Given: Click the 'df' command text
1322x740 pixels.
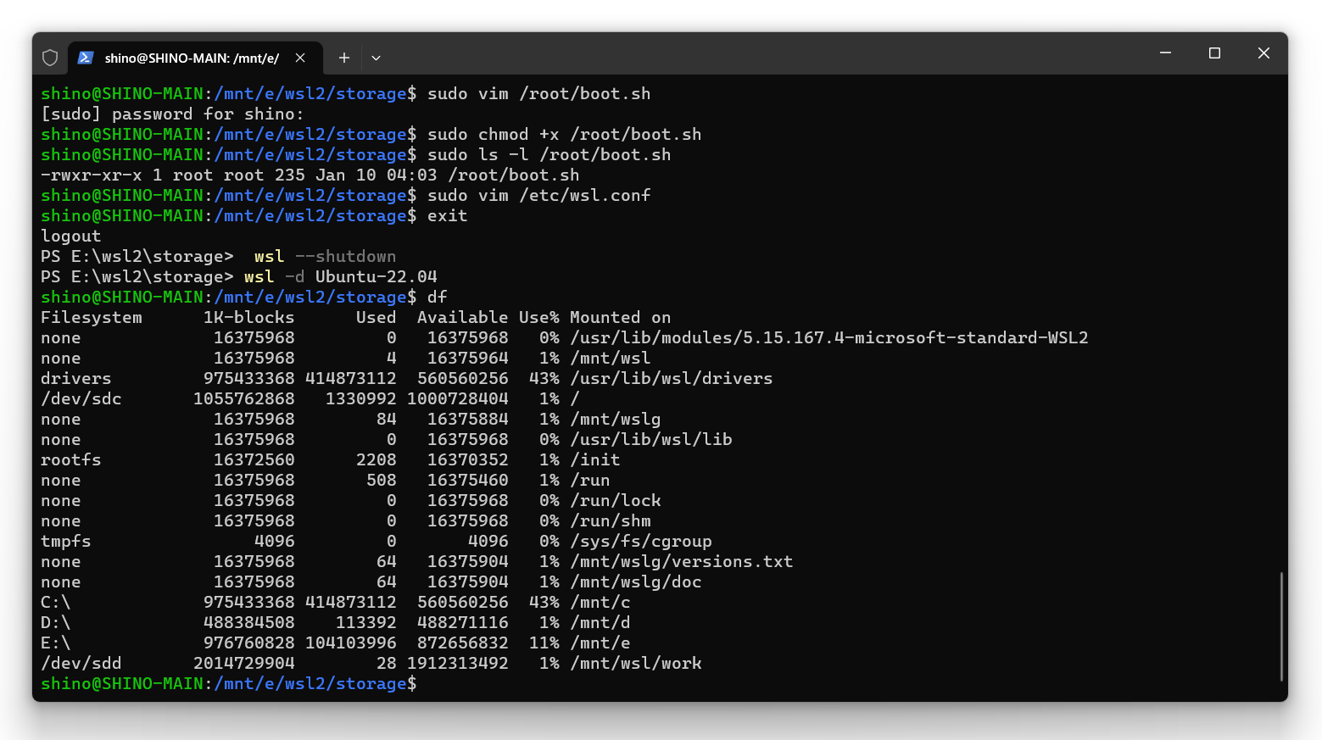Looking at the screenshot, I should click(x=438, y=298).
